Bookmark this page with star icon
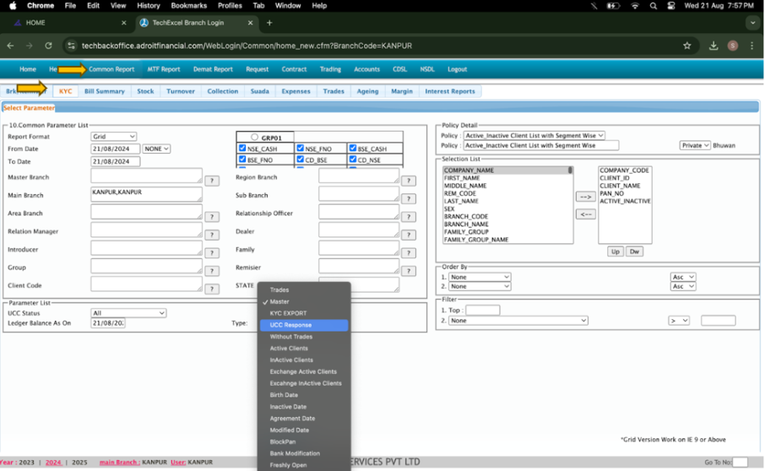 pos(686,46)
